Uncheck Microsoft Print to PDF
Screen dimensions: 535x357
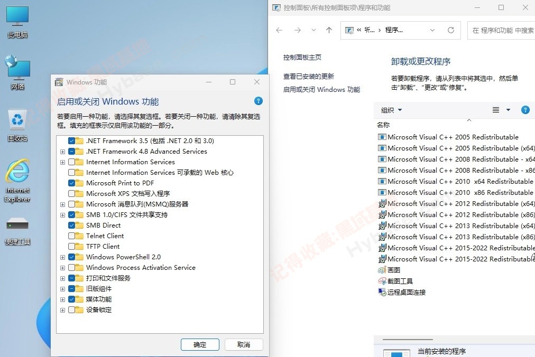pos(72,183)
